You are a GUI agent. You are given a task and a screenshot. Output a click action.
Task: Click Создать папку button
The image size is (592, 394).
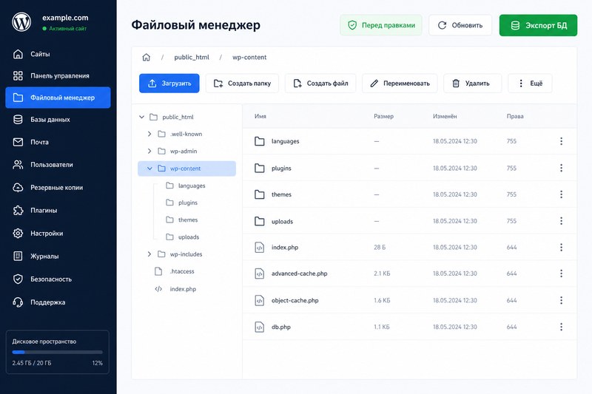(242, 84)
